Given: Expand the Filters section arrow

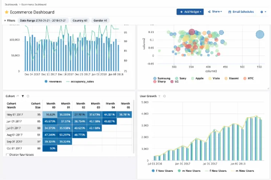Looking at the screenshot, I should 5,20.
